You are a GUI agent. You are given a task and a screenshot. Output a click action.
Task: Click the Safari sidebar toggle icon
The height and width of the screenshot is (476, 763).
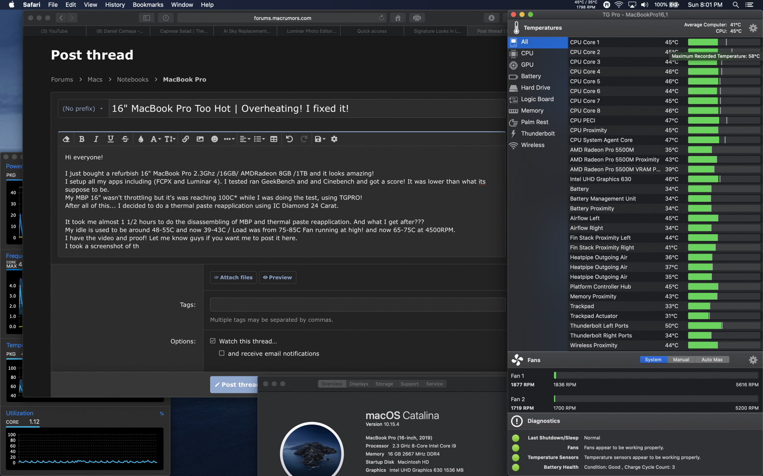pos(146,18)
